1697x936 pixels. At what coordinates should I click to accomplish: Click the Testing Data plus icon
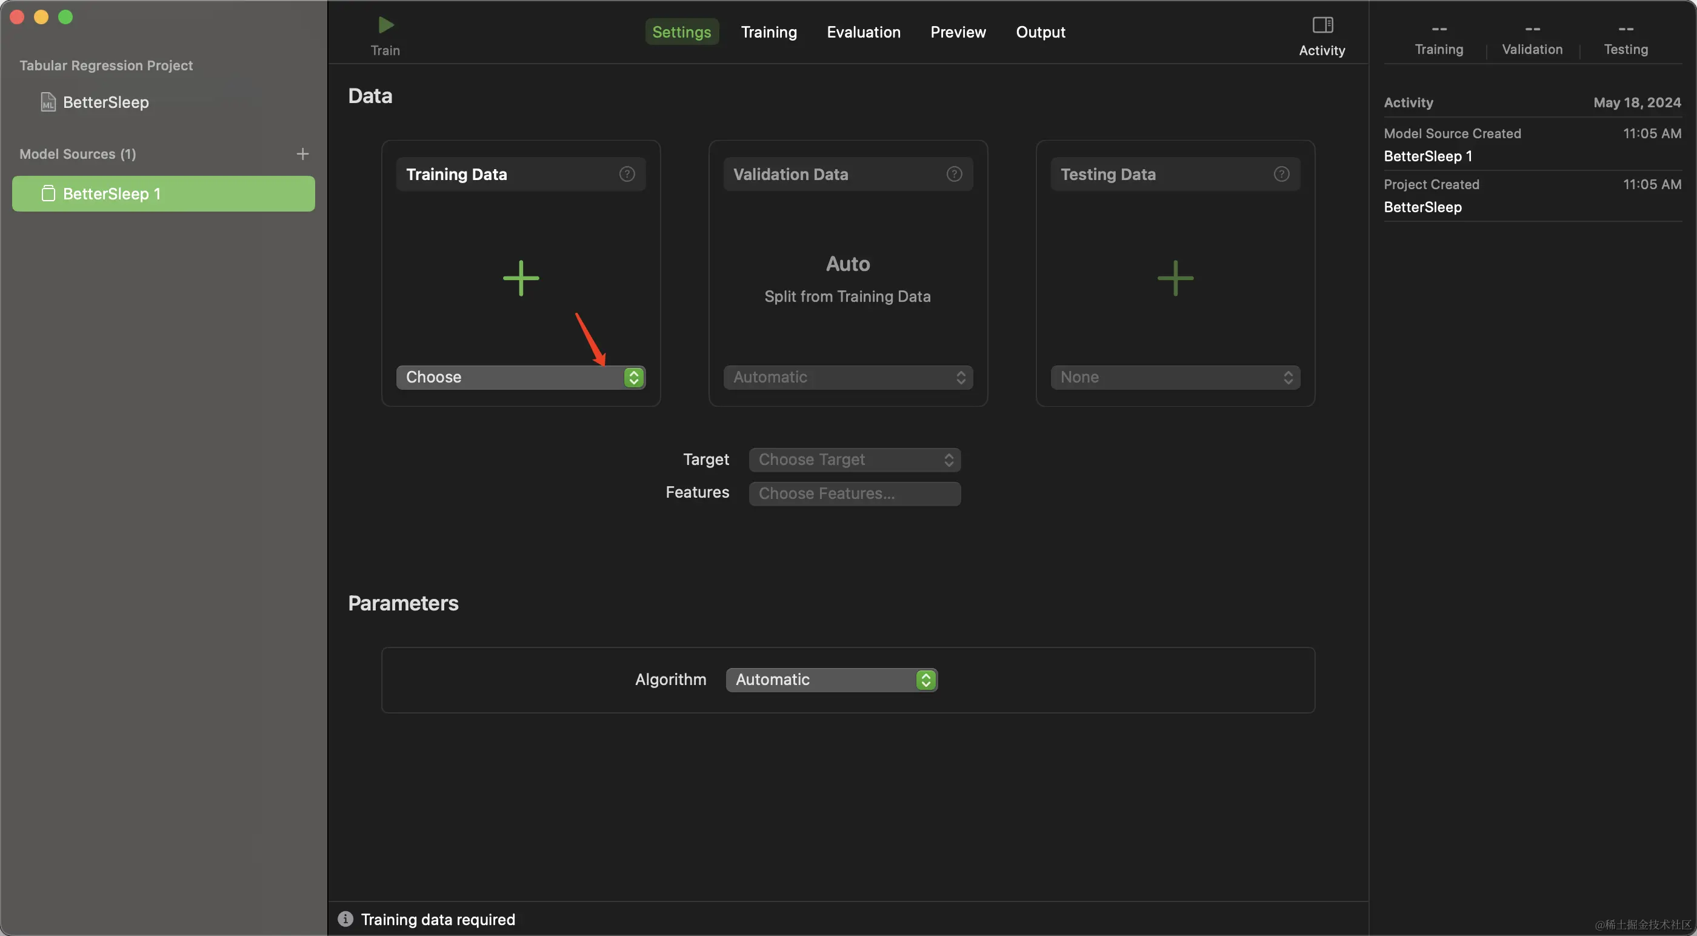(1175, 278)
